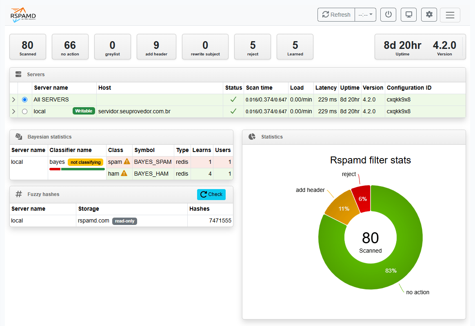
Task: Expand the All SERVERS row details
Action: pos(13,99)
